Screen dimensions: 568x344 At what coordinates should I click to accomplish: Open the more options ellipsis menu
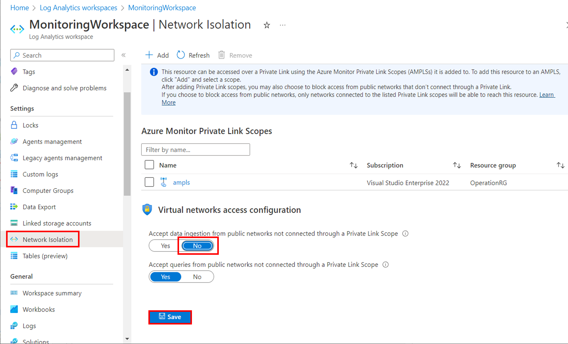click(282, 25)
